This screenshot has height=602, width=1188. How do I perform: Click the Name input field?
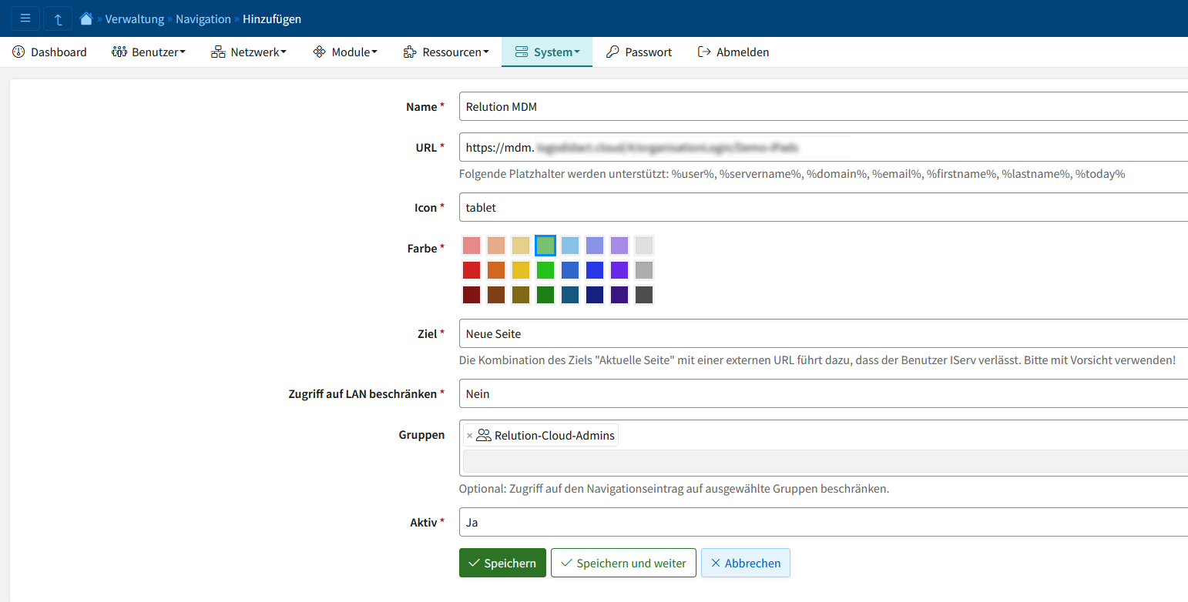tap(824, 106)
